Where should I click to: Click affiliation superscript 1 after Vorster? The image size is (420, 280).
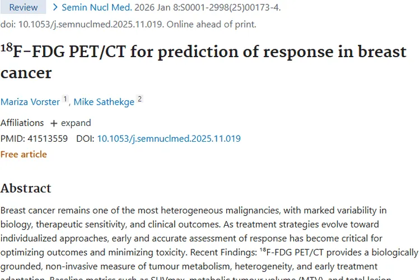click(65, 99)
